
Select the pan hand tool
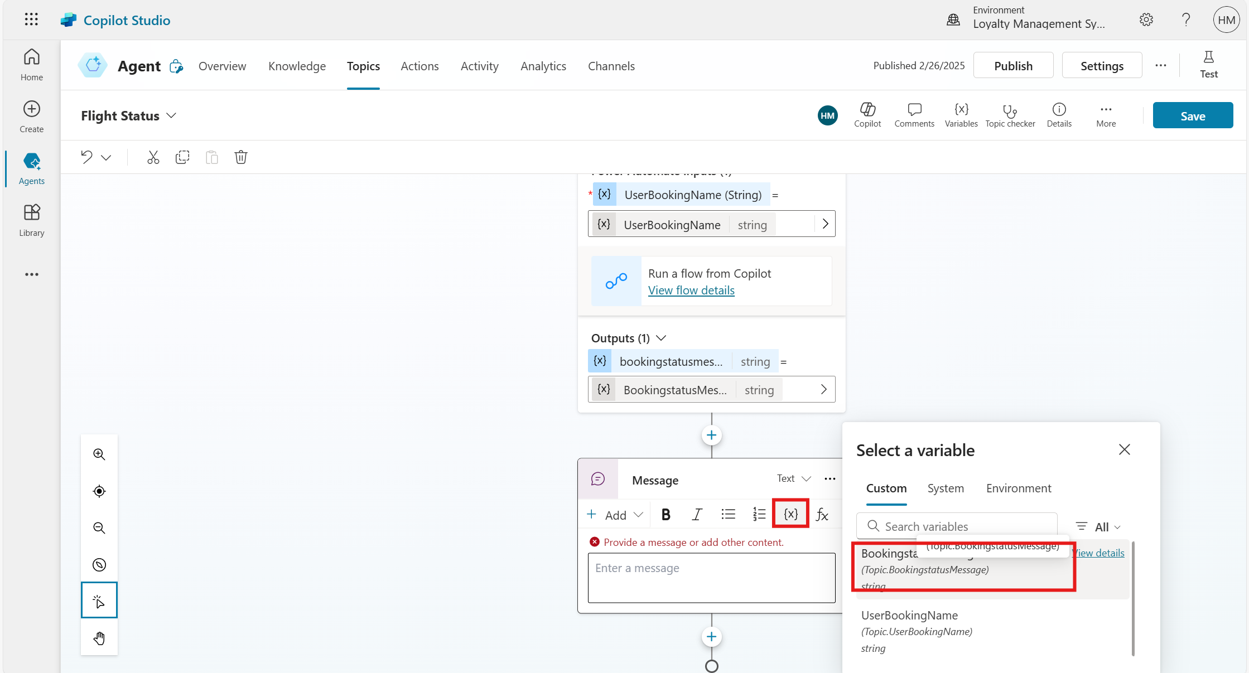99,638
